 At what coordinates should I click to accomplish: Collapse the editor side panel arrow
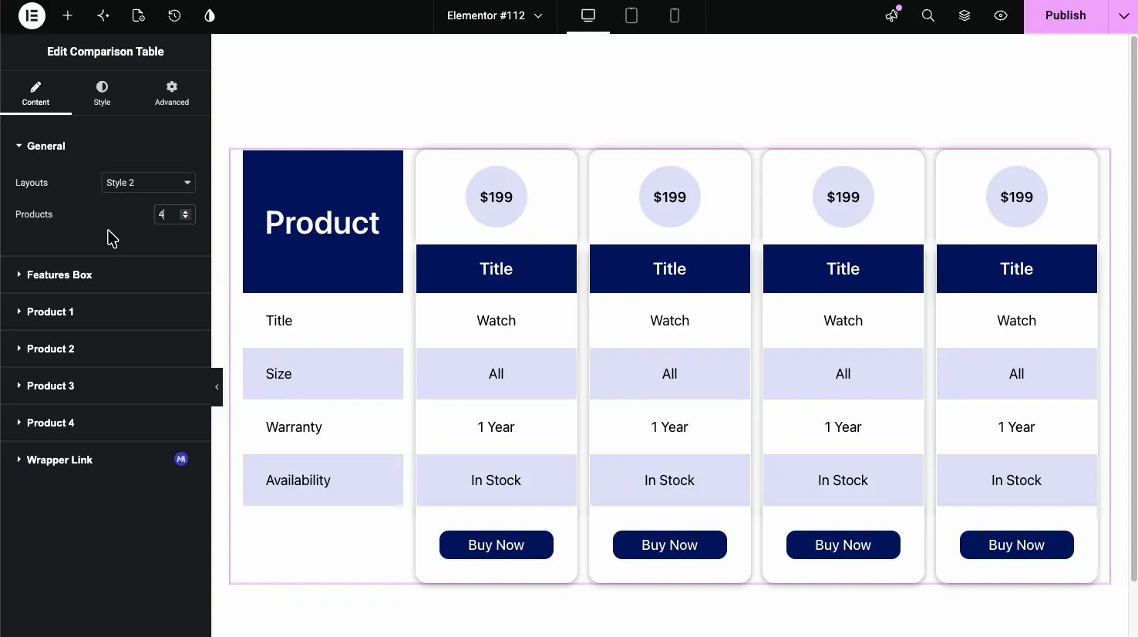[x=217, y=387]
